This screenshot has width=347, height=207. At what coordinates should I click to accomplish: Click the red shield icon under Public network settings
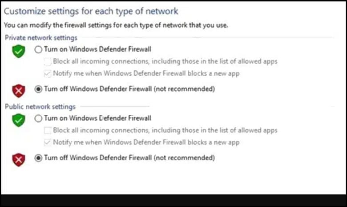pyautogui.click(x=19, y=160)
